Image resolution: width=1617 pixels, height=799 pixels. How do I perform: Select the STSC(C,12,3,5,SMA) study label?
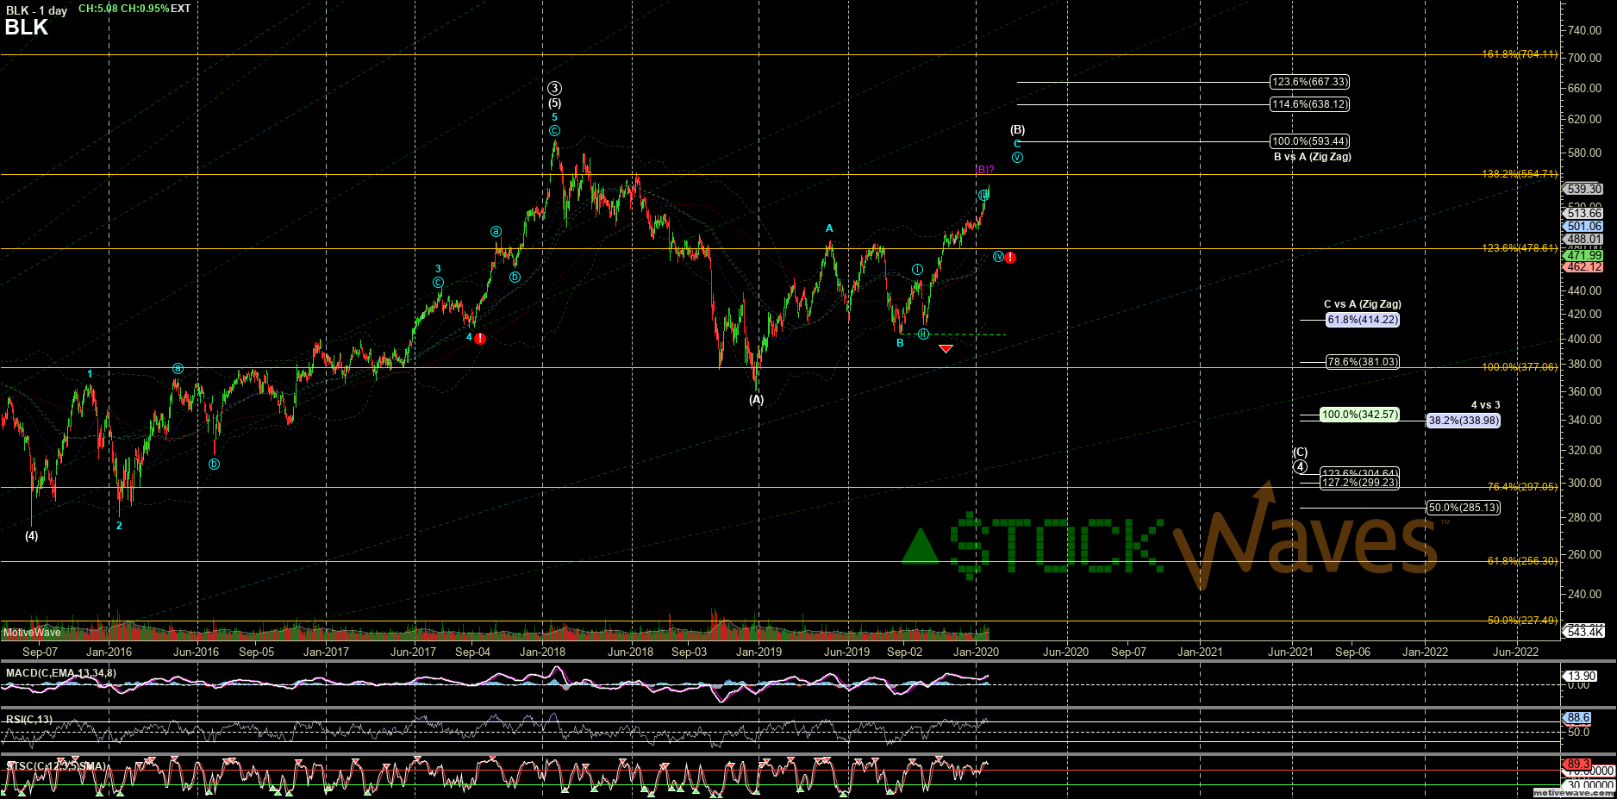click(57, 766)
